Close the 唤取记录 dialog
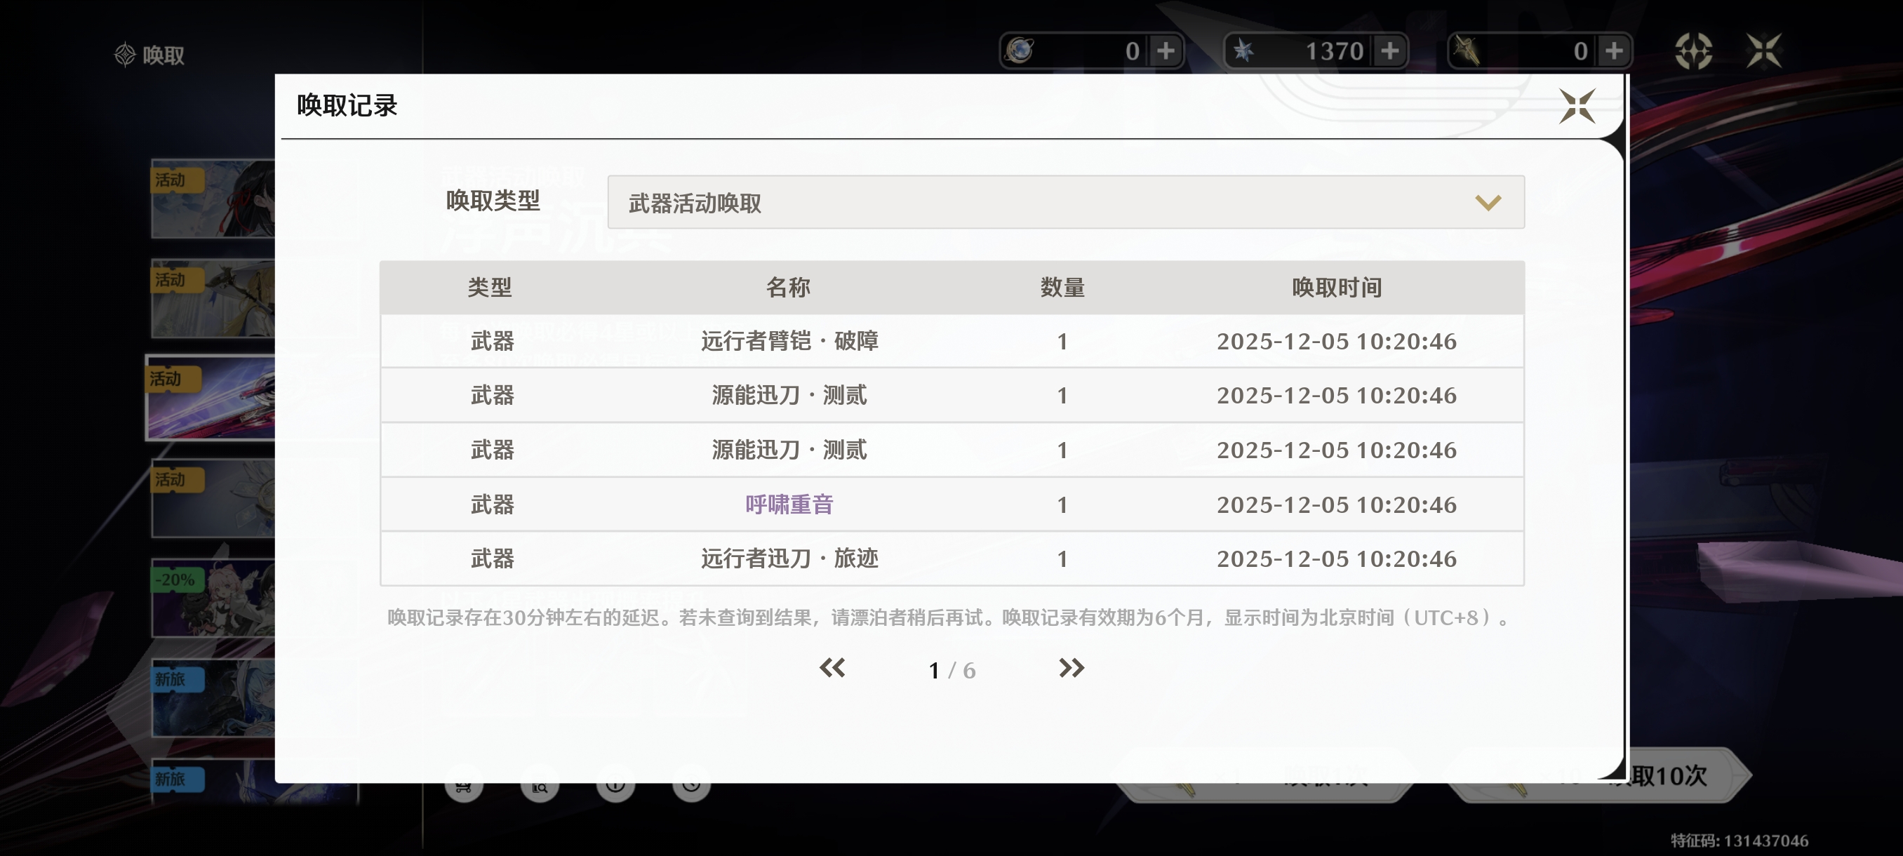 [x=1577, y=106]
